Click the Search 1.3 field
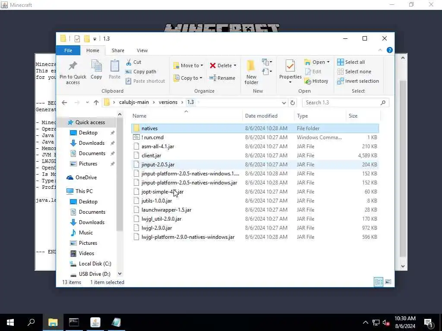The width and height of the screenshot is (442, 331). click(x=345, y=103)
